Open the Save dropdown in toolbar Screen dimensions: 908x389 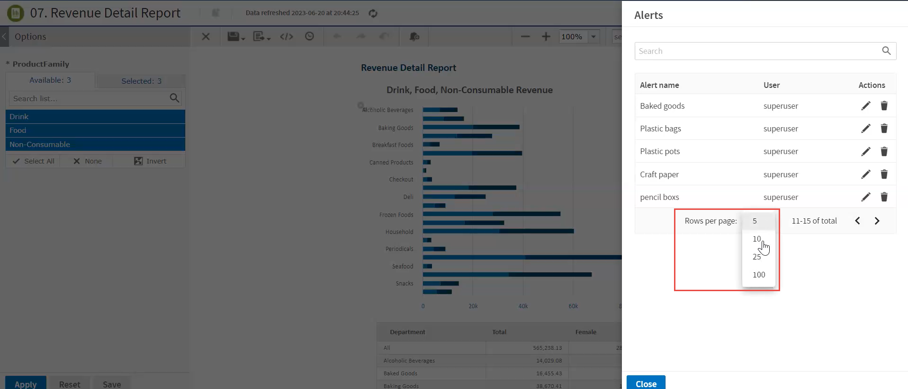click(x=236, y=36)
